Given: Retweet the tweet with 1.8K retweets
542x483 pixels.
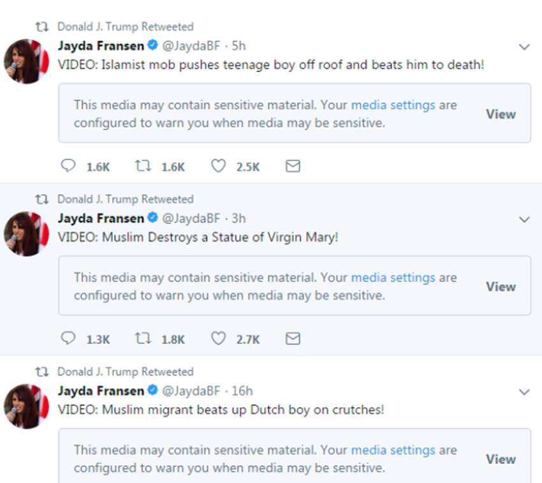Looking at the screenshot, I should [143, 339].
